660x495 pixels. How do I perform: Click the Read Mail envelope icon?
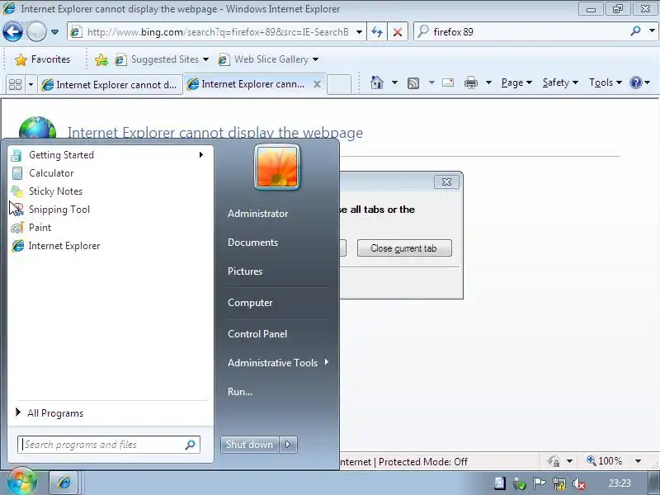[x=448, y=82]
